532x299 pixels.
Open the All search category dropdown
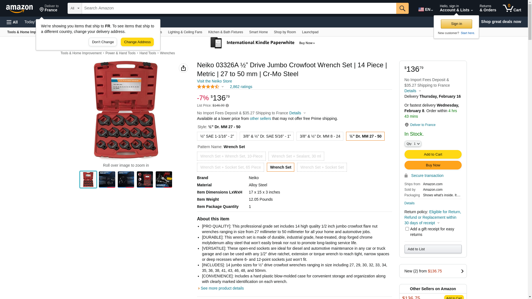click(x=75, y=8)
